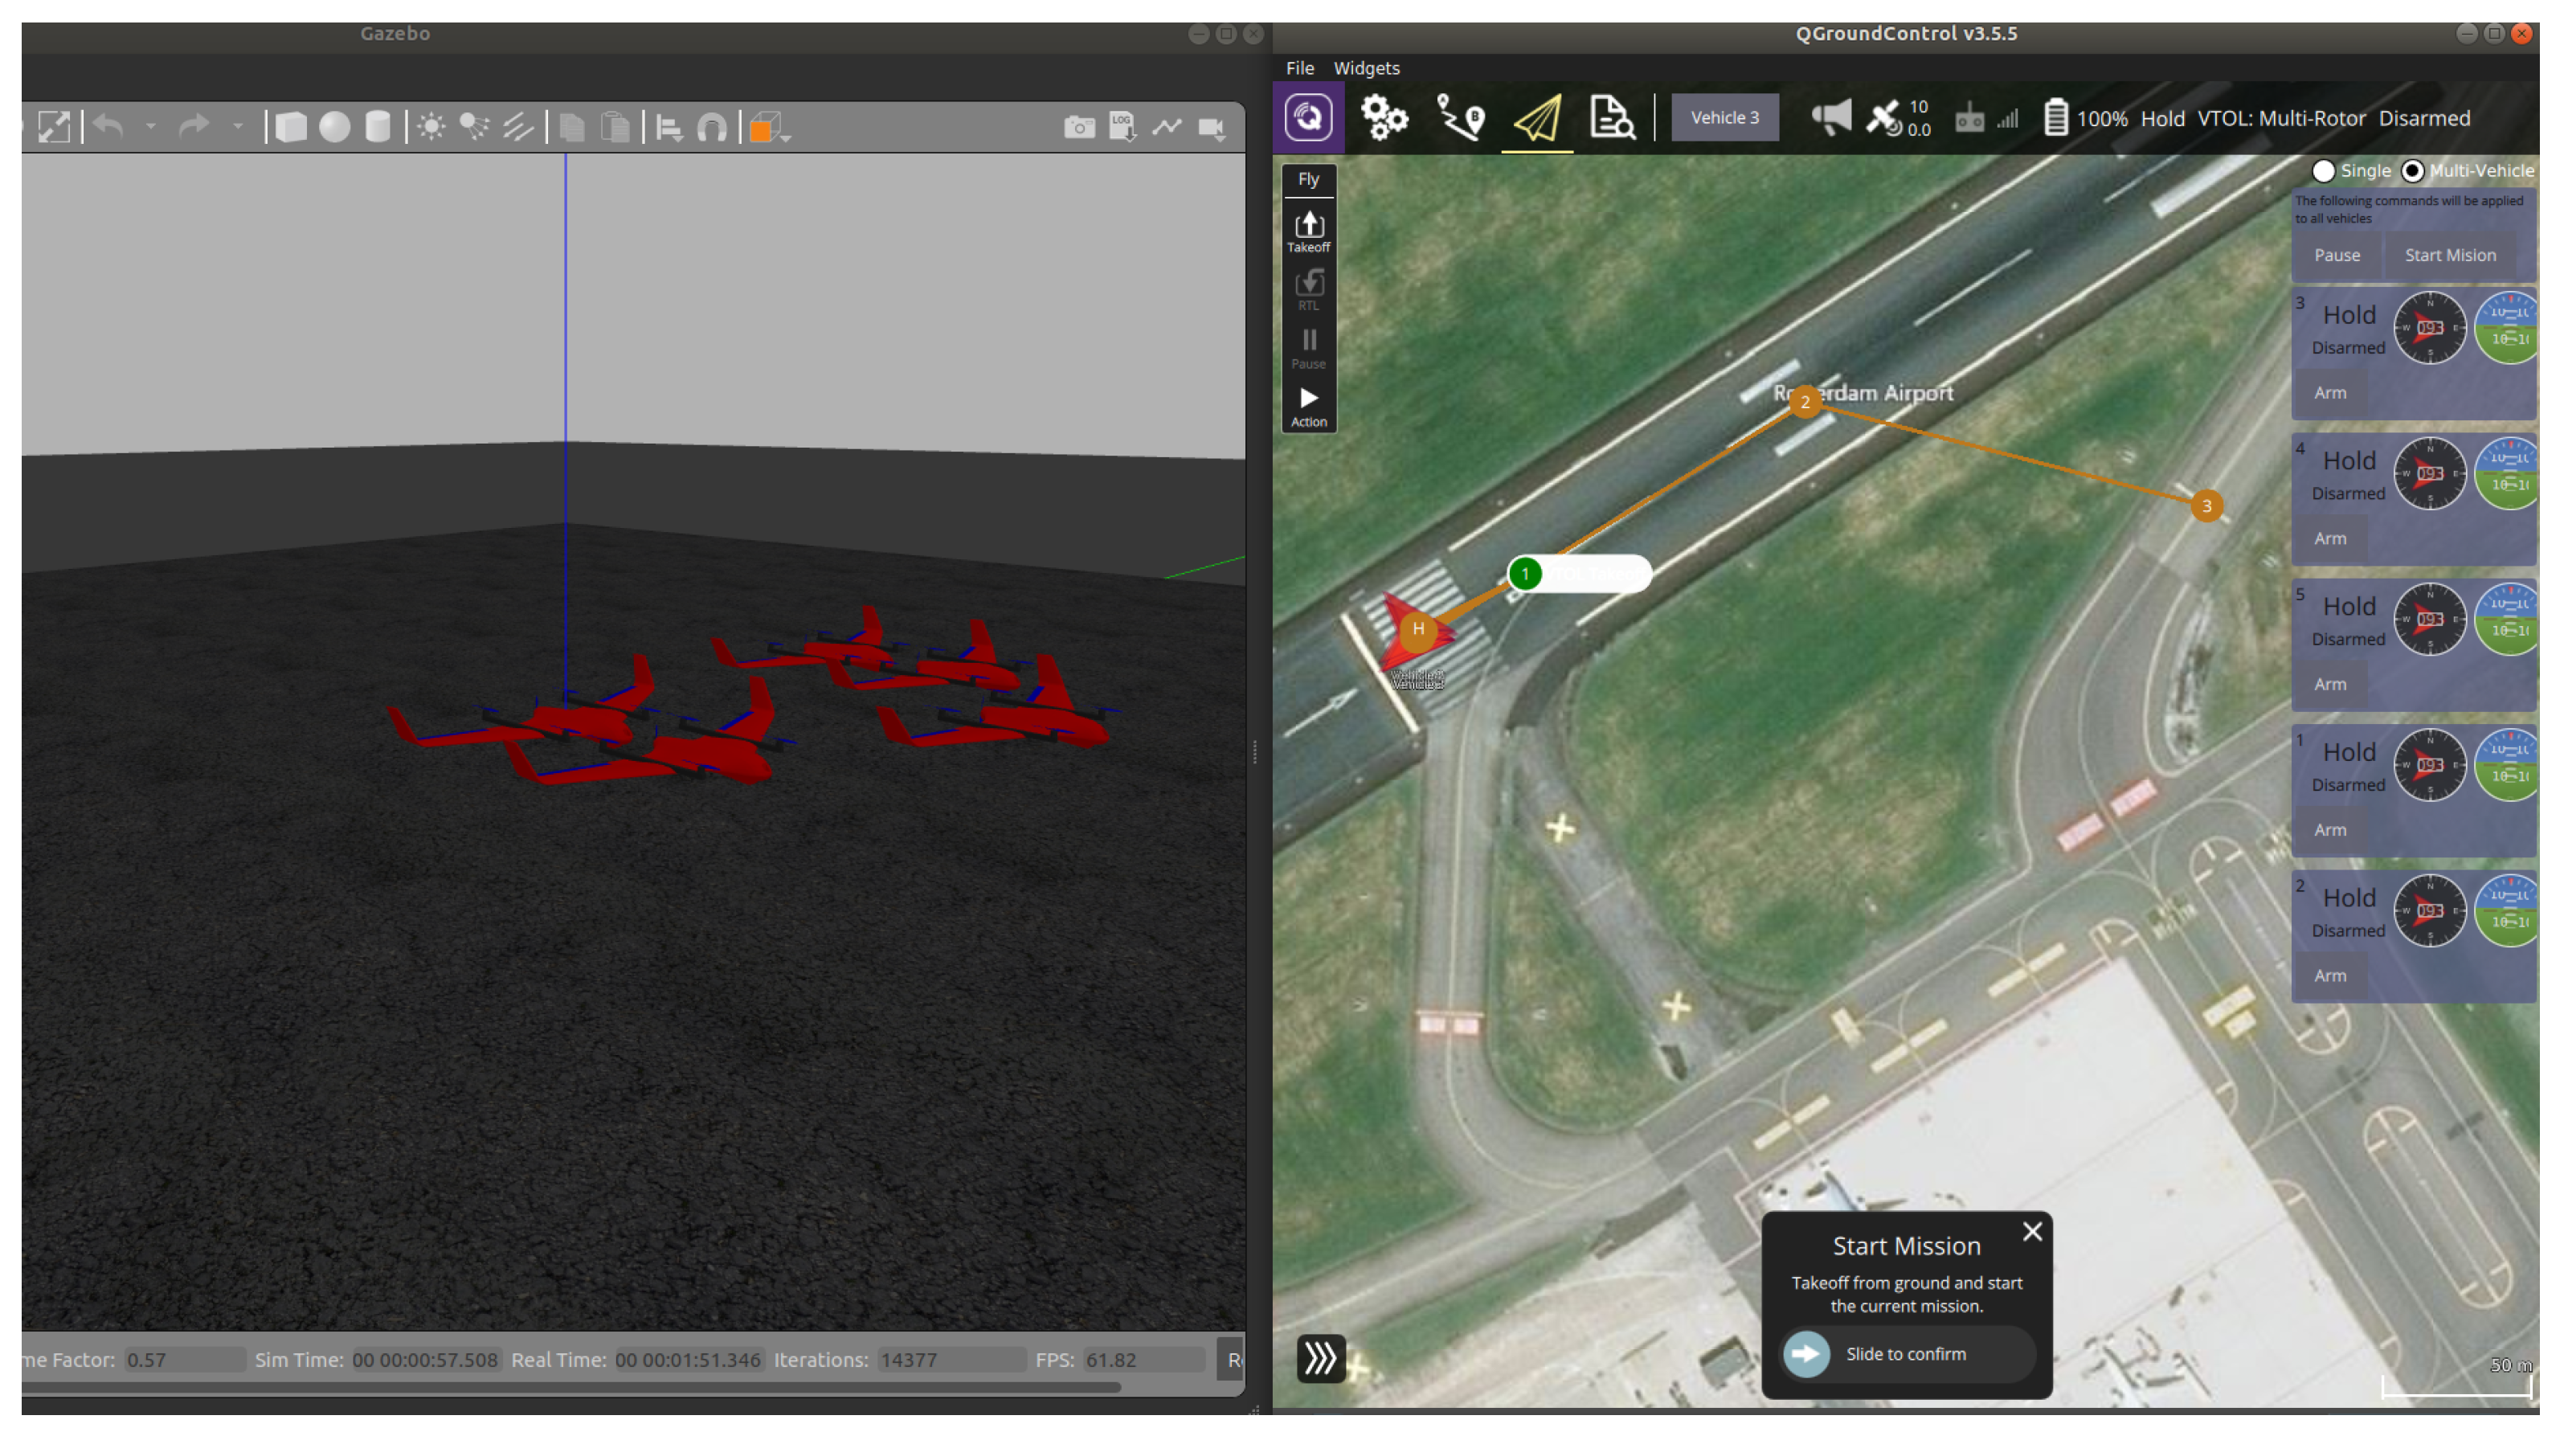The height and width of the screenshot is (1436, 2568).
Task: Open the Plan view waypoint icon
Action: tap(1461, 117)
